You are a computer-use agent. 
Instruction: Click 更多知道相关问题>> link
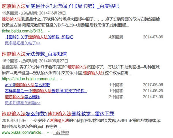coord(22,103)
